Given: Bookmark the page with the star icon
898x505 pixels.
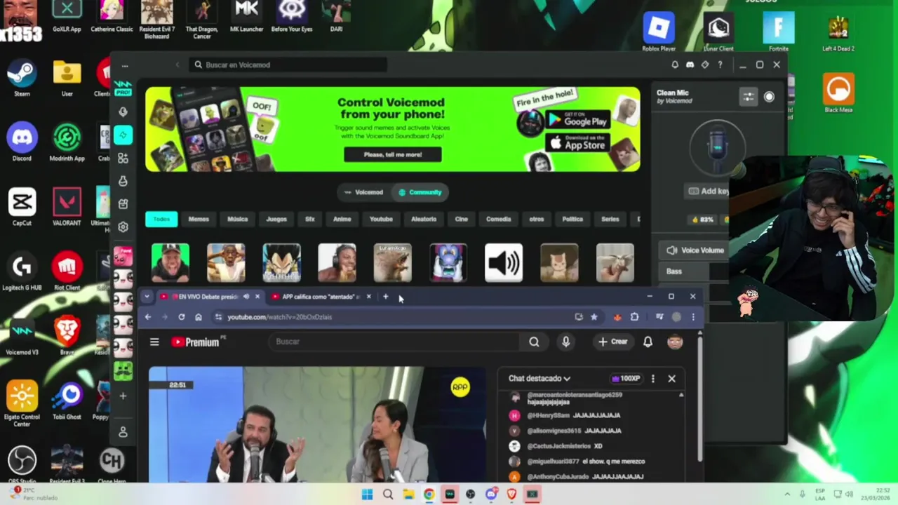Looking at the screenshot, I should tap(594, 317).
